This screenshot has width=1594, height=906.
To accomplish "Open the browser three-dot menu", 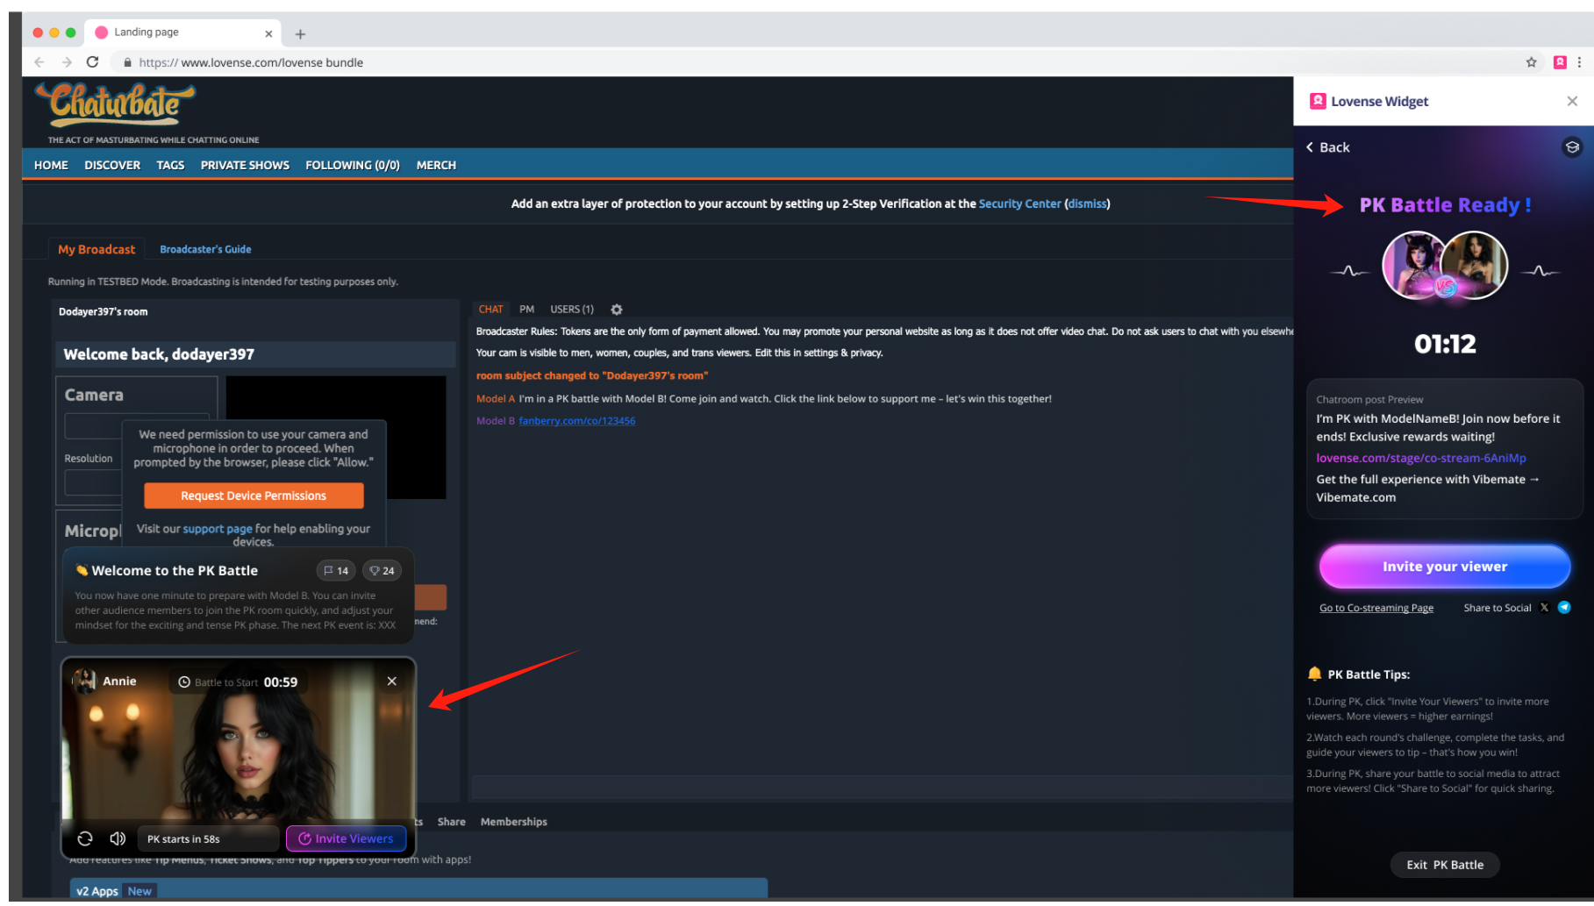I will [x=1580, y=62].
